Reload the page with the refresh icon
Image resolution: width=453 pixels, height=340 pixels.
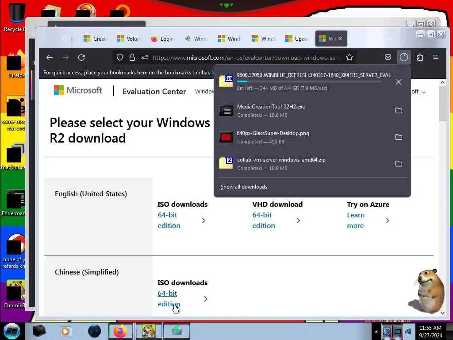81,58
